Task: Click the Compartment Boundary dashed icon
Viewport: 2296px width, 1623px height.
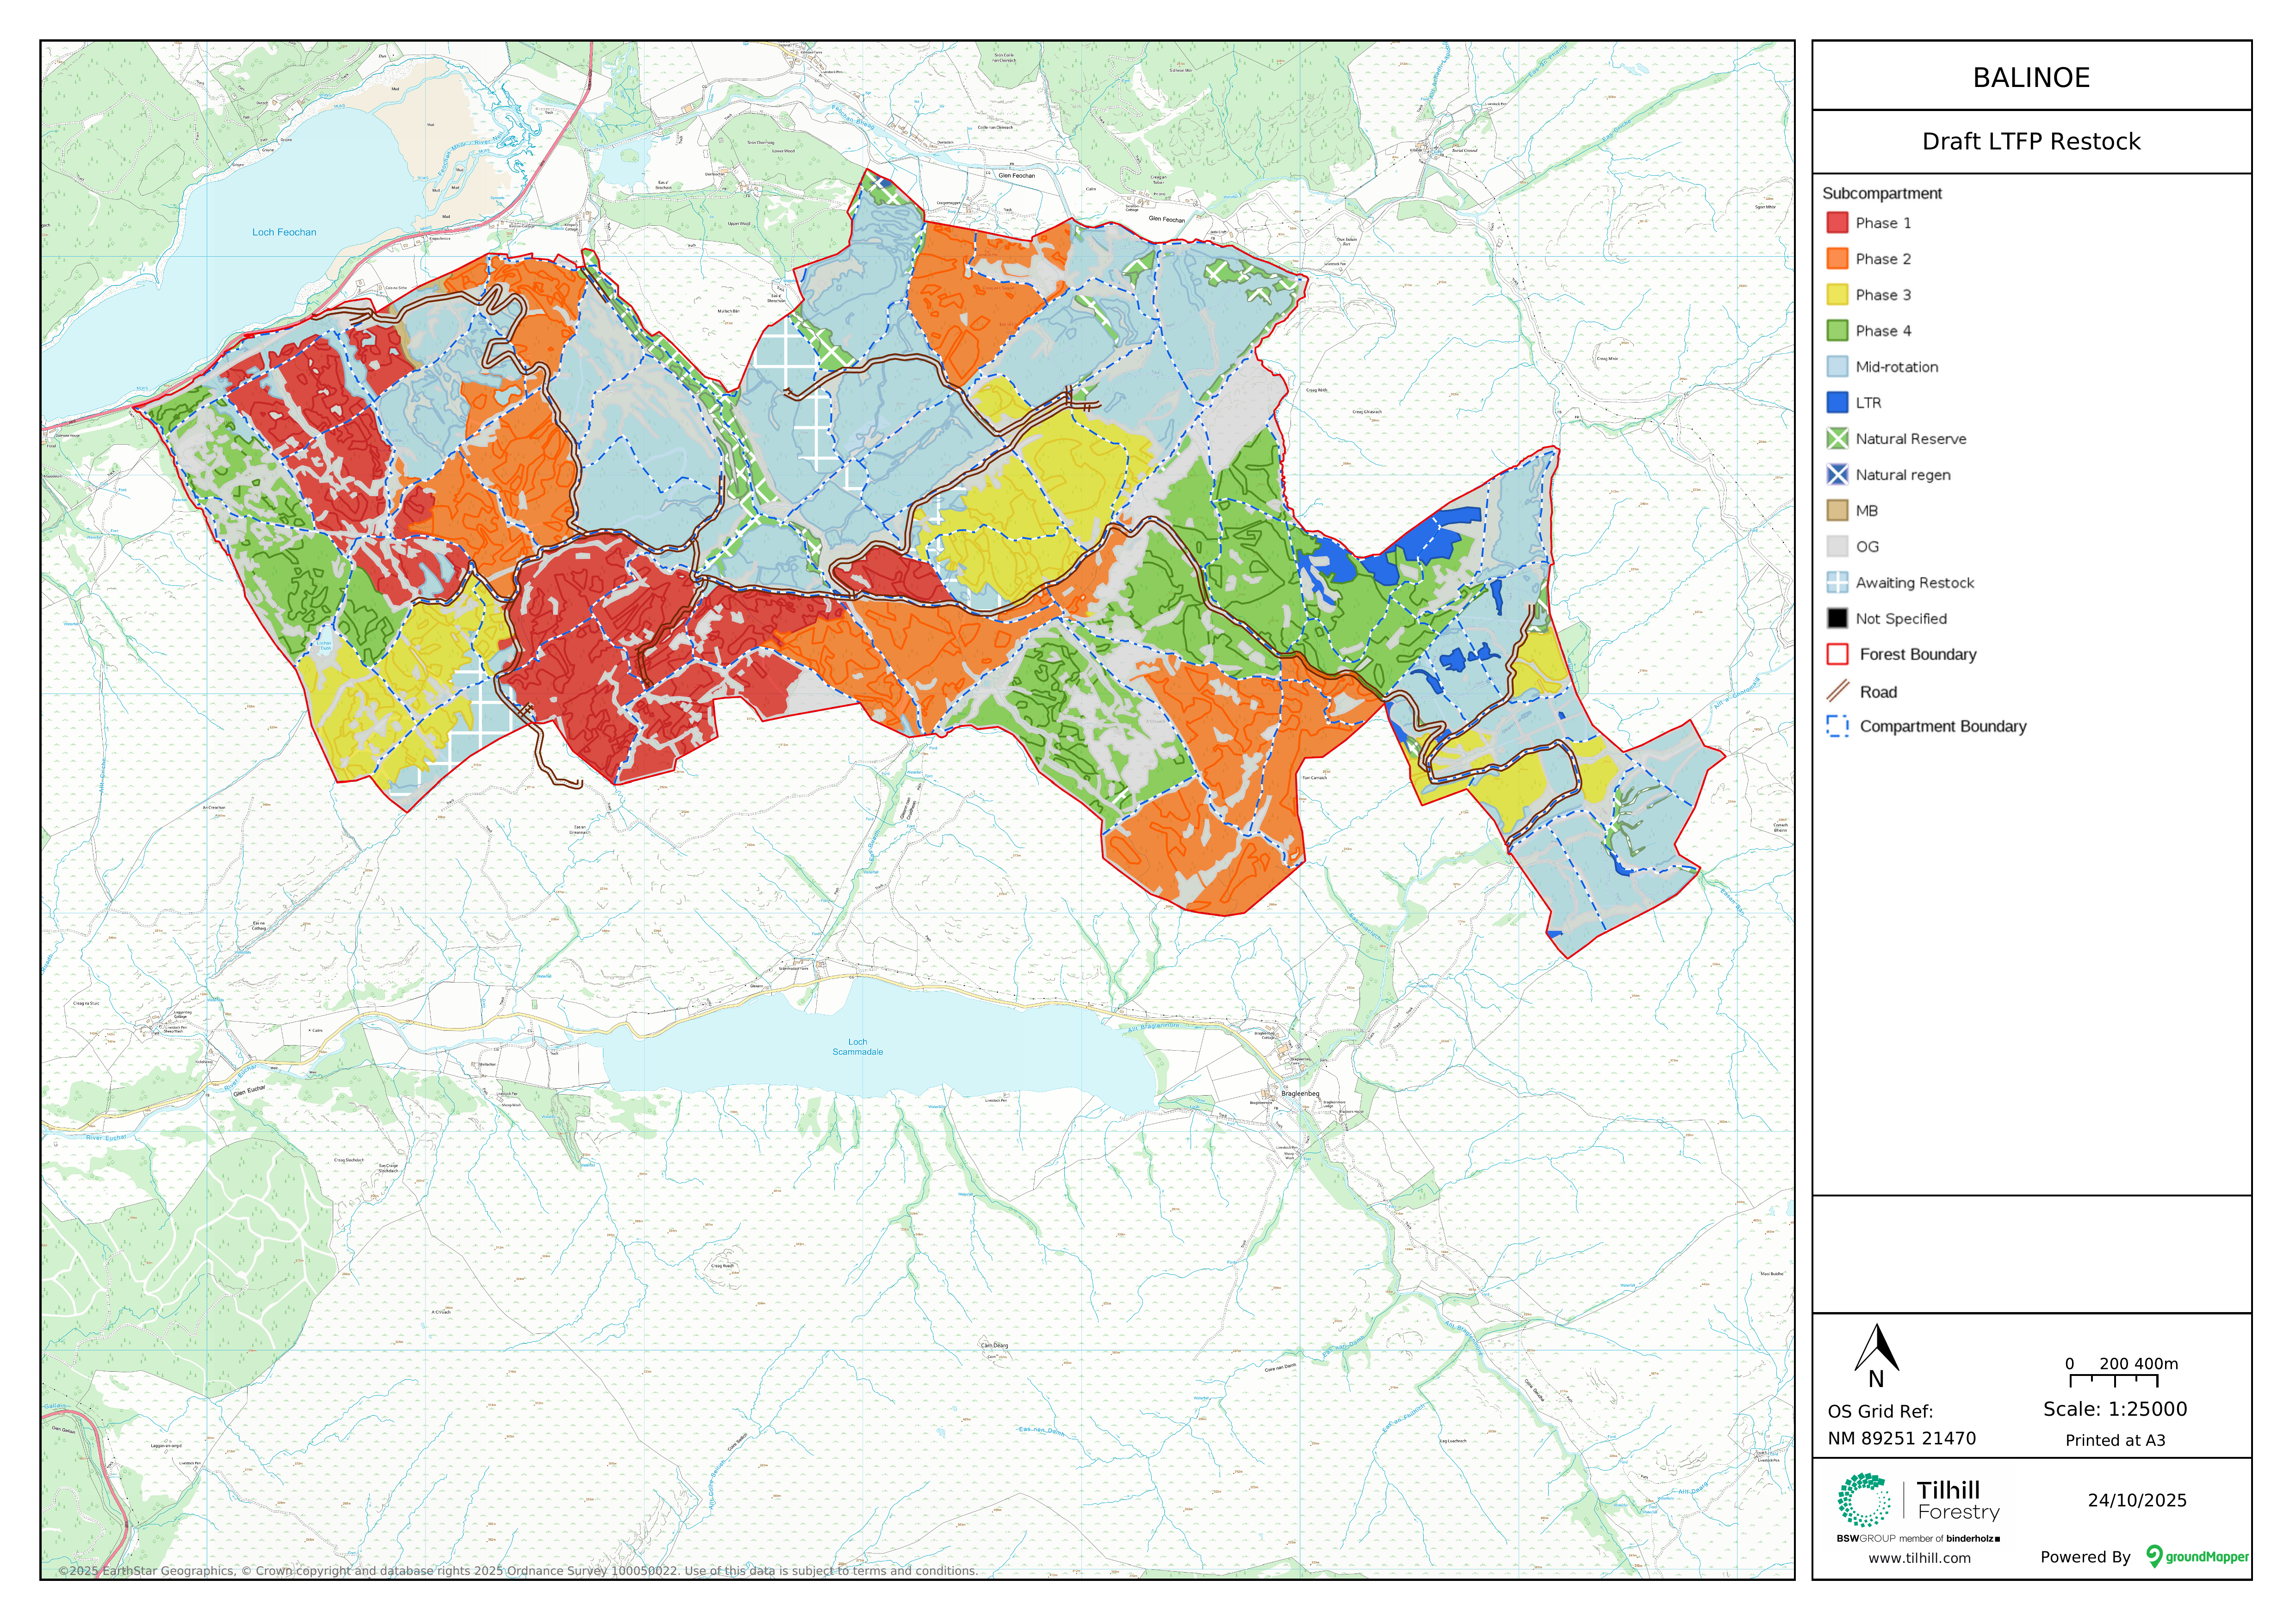Action: (1837, 726)
